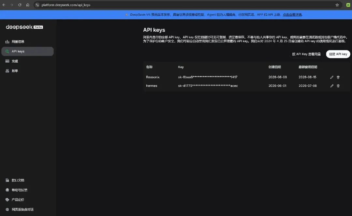This screenshot has width=352, height=216.
Task: Click the Key column header
Action: (x=181, y=67)
